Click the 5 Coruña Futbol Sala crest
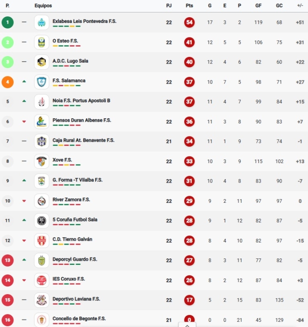308x327 pixels. tap(41, 221)
